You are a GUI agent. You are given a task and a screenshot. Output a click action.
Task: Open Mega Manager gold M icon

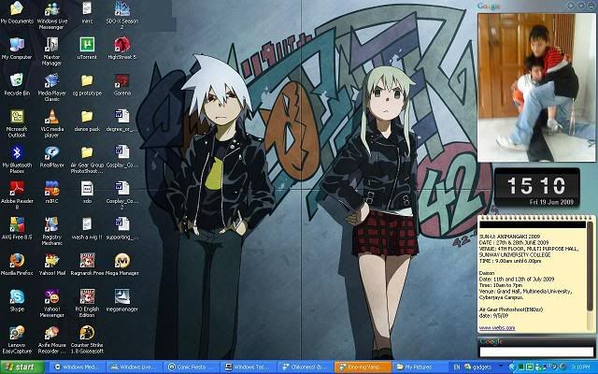[122, 264]
